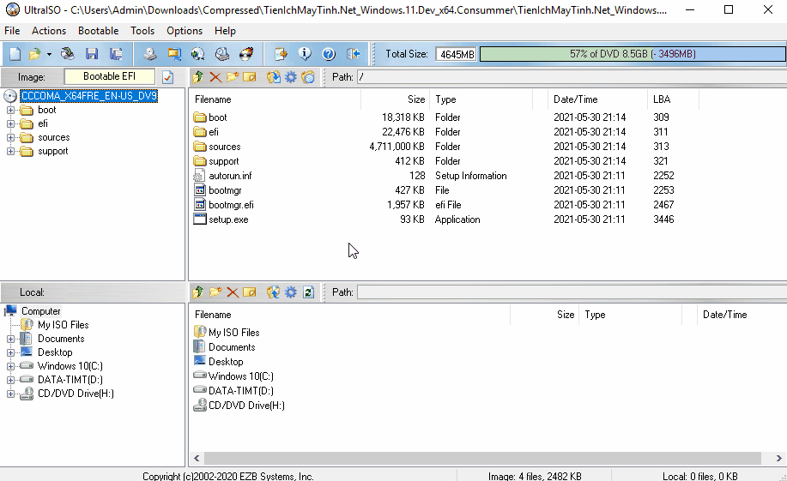Click the Make CD/DVD Image drive icon
The image size is (787, 481).
pyautogui.click(x=149, y=54)
